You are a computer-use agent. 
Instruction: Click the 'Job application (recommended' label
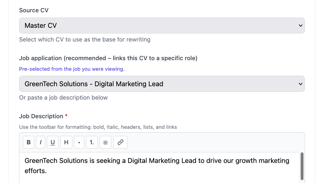(108, 58)
